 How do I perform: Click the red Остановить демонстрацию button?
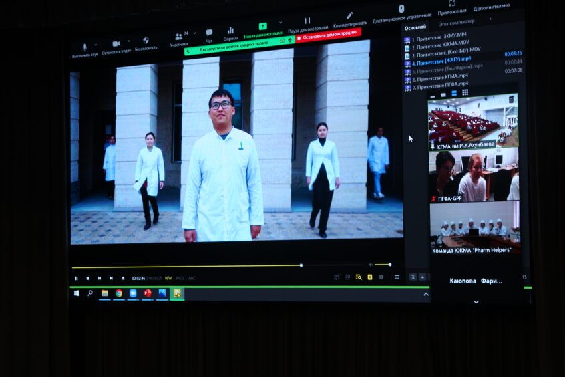click(330, 35)
